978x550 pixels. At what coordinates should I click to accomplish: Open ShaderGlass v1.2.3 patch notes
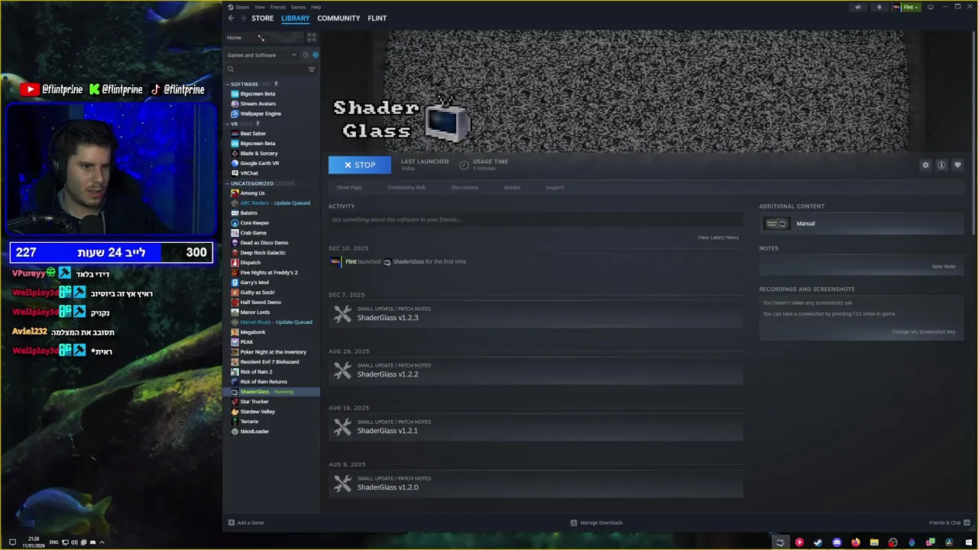click(536, 313)
